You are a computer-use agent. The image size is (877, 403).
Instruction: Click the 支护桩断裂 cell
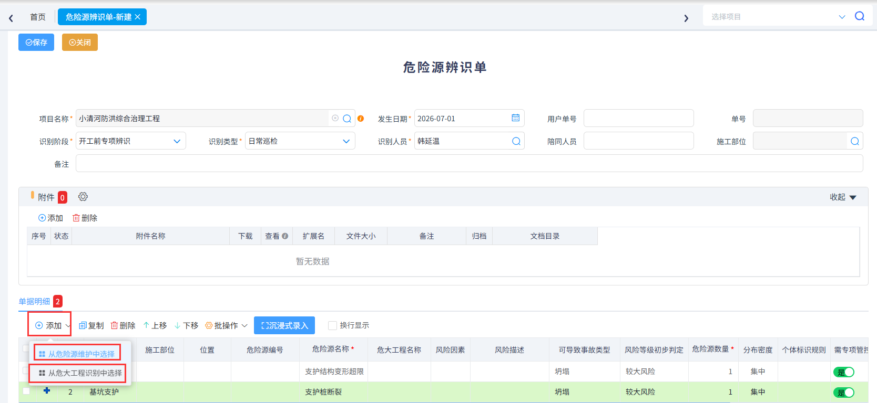[x=333, y=392]
